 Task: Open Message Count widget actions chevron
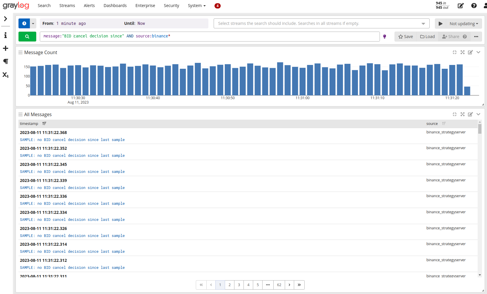click(478, 52)
